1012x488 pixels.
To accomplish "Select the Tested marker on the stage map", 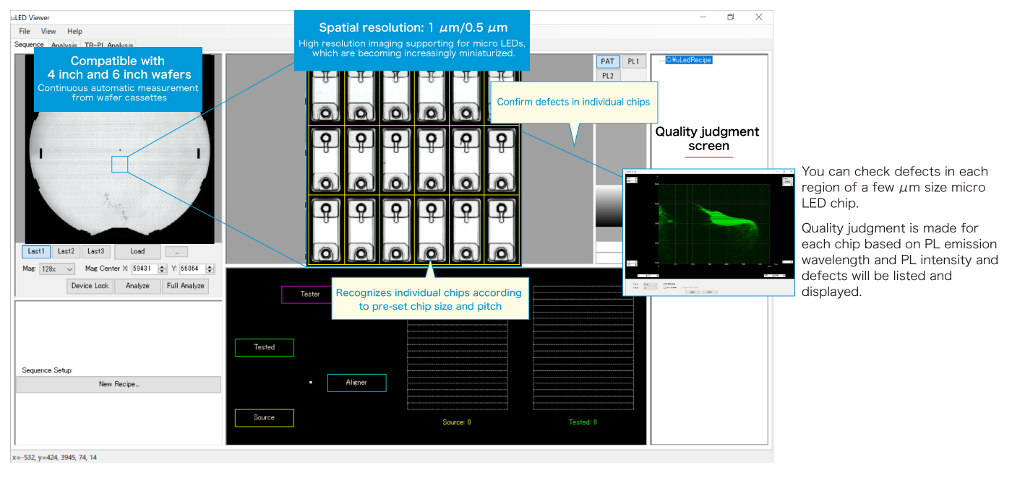I will 264,347.
